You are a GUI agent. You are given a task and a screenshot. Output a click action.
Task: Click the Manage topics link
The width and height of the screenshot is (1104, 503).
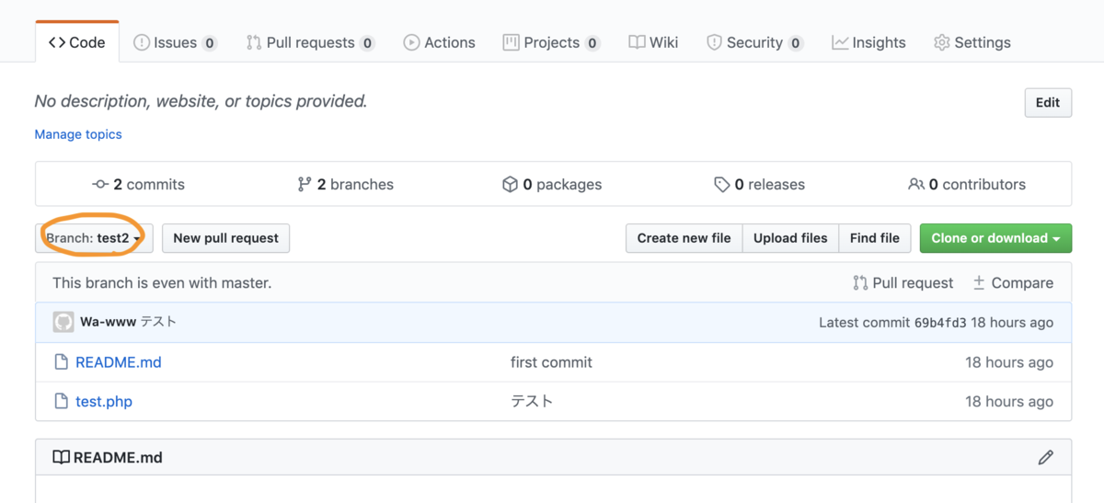78,134
